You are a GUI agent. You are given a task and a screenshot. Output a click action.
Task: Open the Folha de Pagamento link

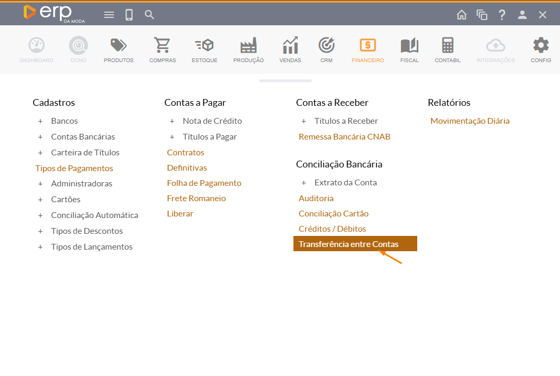pos(204,183)
